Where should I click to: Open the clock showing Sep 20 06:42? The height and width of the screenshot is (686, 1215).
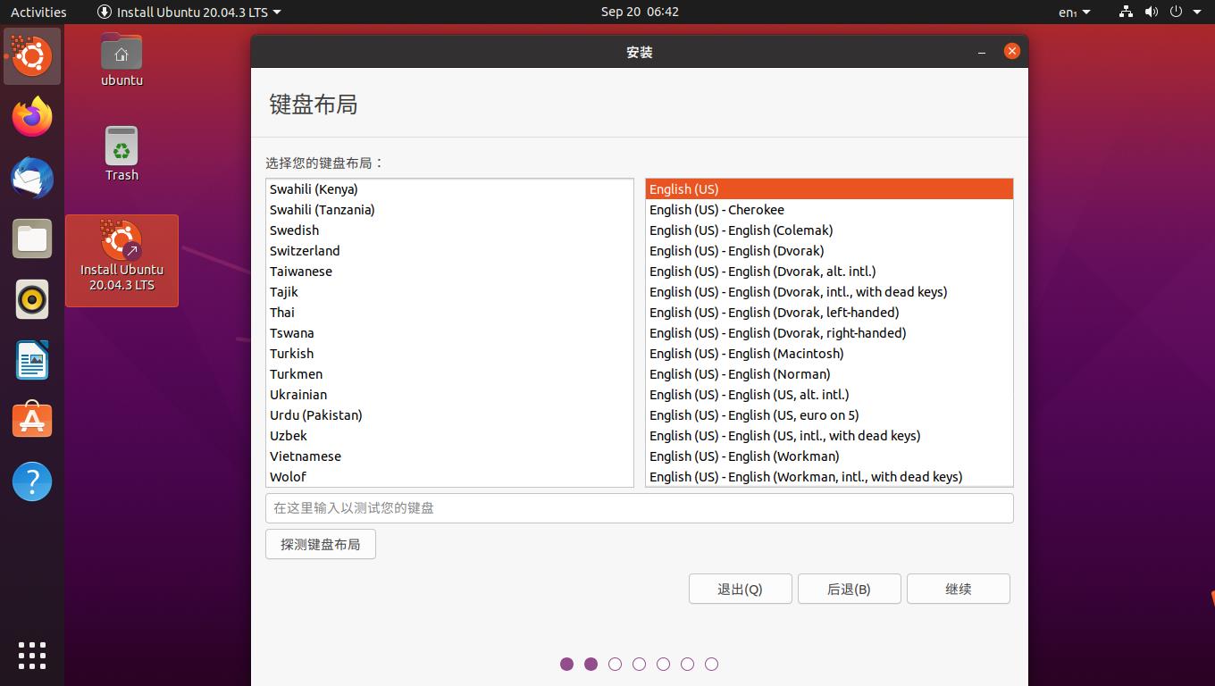(640, 12)
